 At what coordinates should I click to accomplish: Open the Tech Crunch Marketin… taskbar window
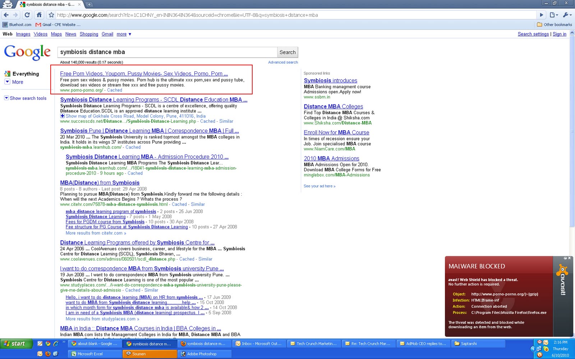point(314,344)
